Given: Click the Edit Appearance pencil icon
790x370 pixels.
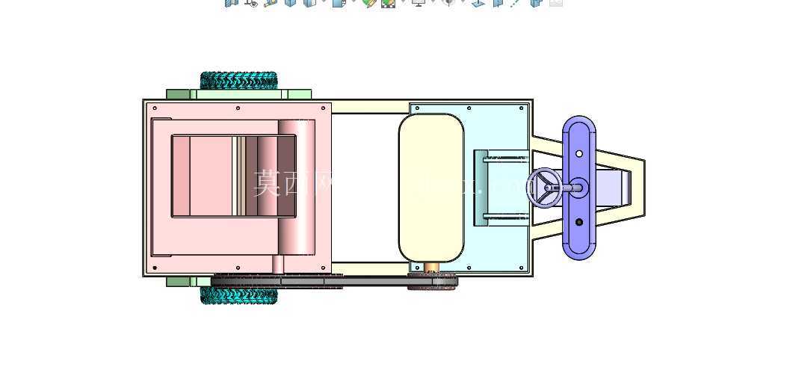Looking at the screenshot, I should click(369, 3).
